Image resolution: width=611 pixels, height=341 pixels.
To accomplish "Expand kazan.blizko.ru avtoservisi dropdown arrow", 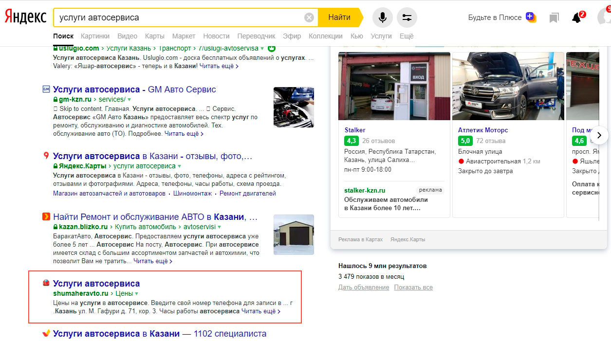I will pyautogui.click(x=219, y=227).
